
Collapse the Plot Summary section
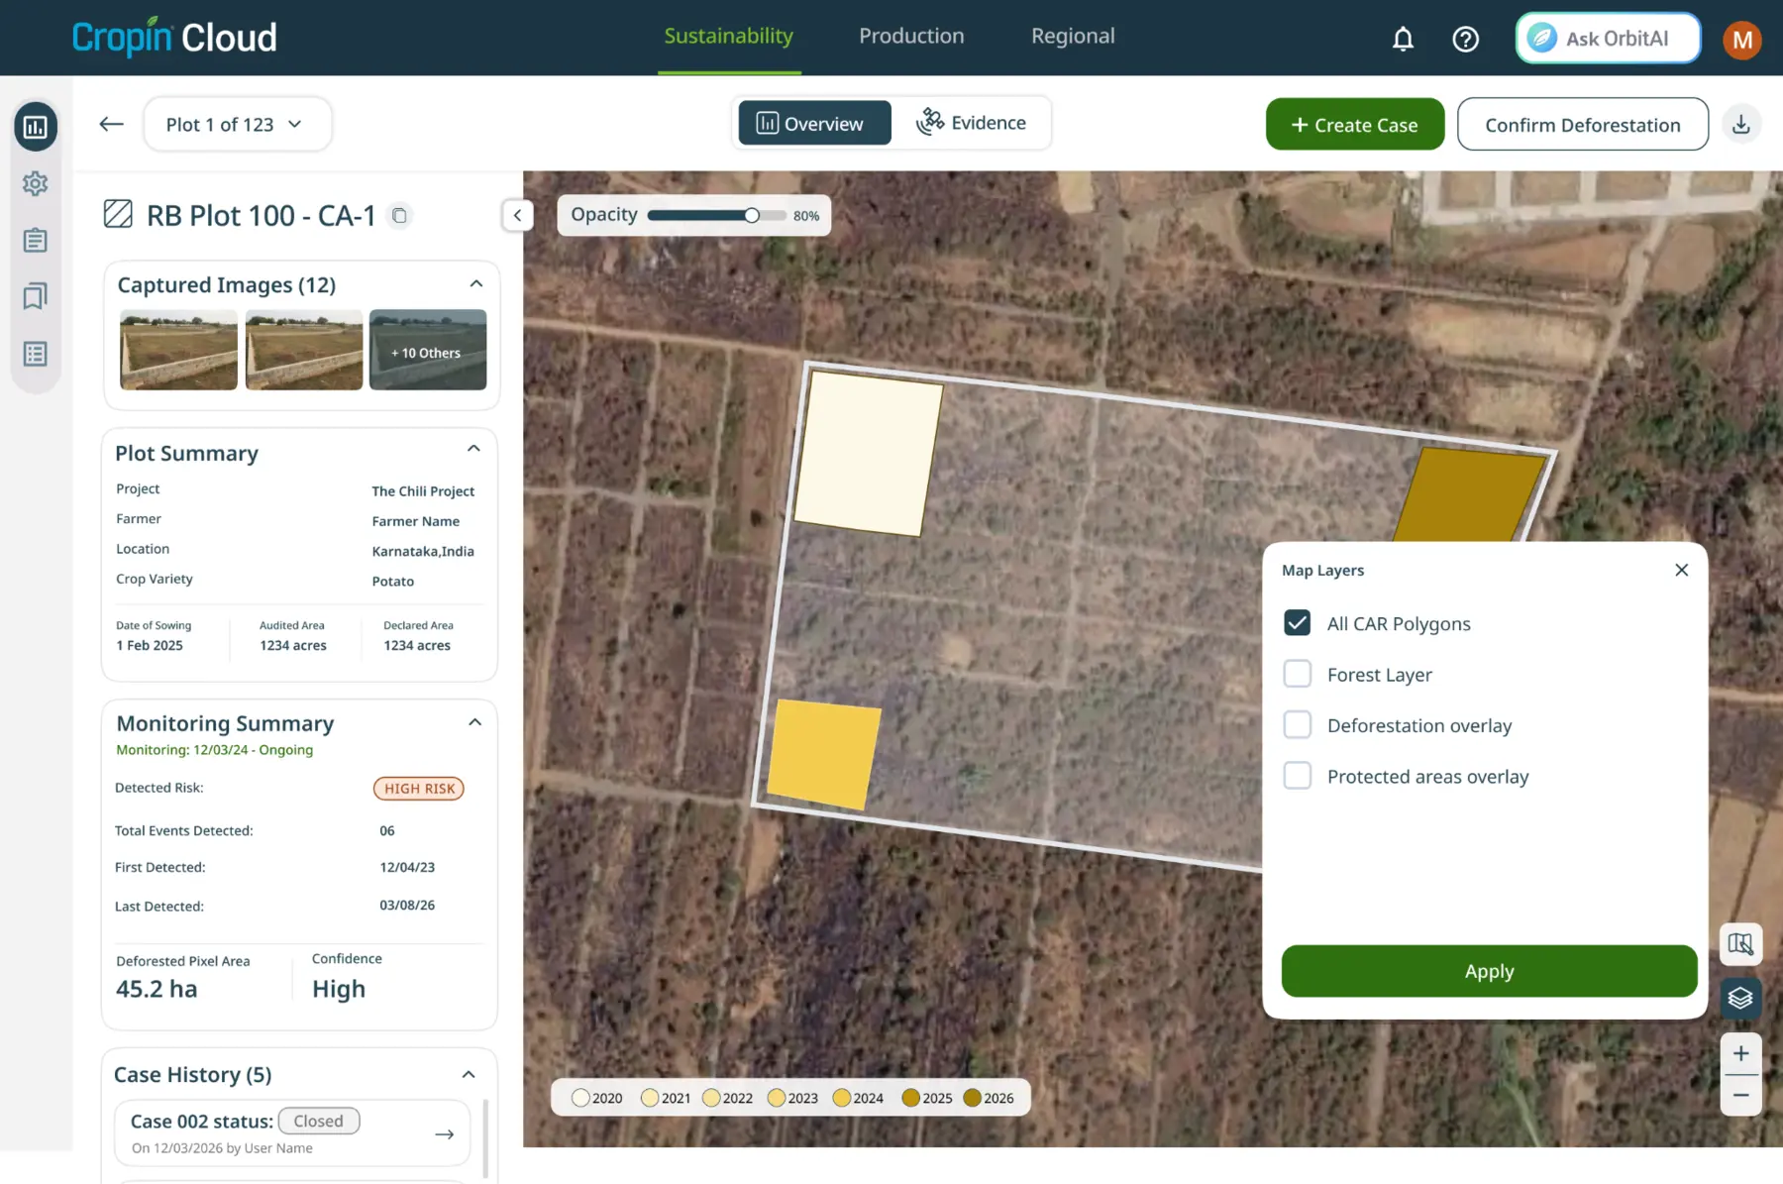point(473,449)
